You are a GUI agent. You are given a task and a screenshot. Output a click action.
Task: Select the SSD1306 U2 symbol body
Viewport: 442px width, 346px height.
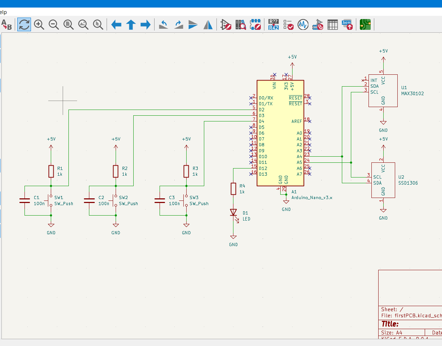pyautogui.click(x=383, y=180)
